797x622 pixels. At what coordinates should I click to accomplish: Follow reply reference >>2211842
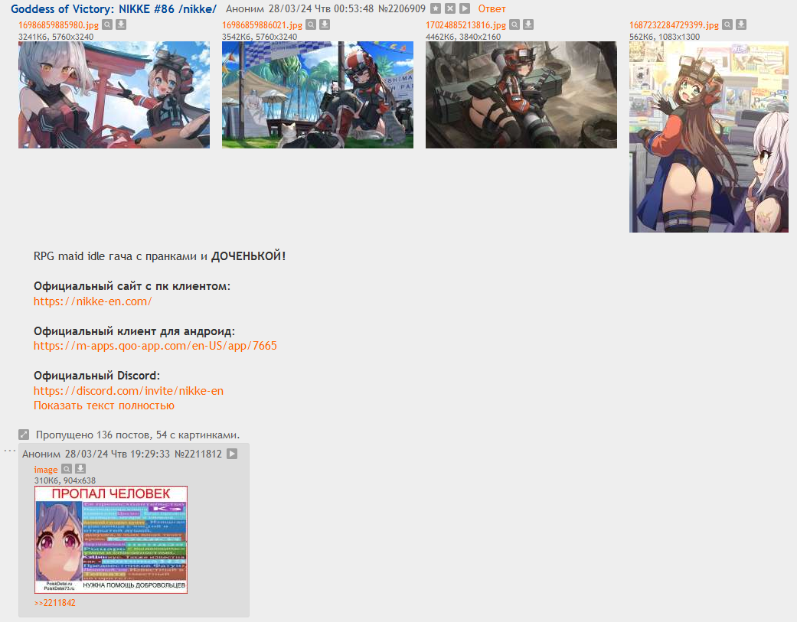coord(55,603)
